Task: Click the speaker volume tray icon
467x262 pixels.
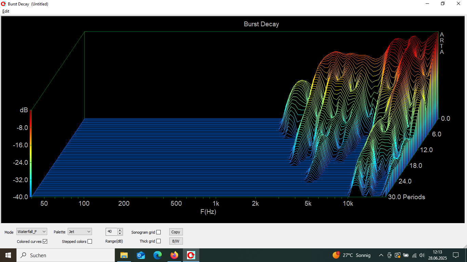Action: [x=422, y=255]
